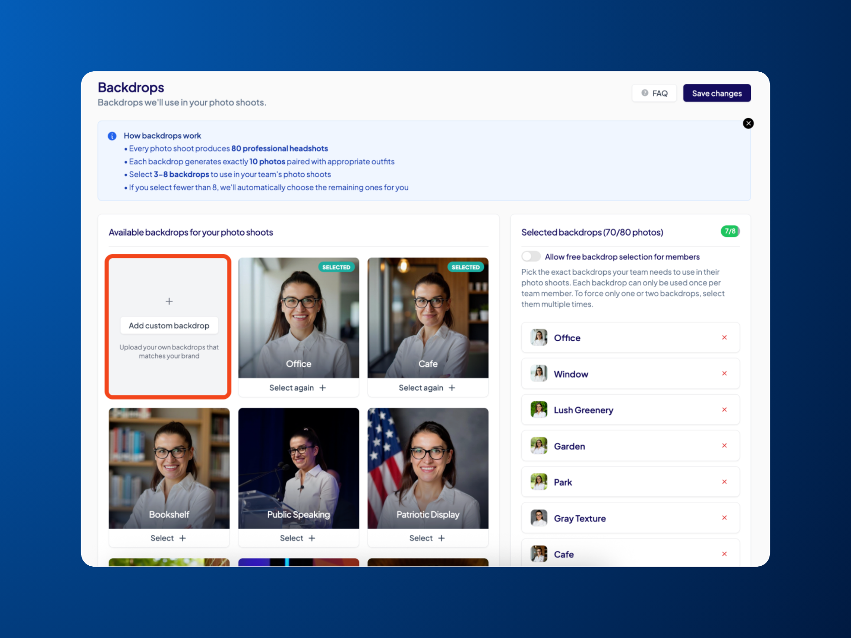
Task: Click the blue info icon beside How backdrops work
Action: click(x=112, y=136)
